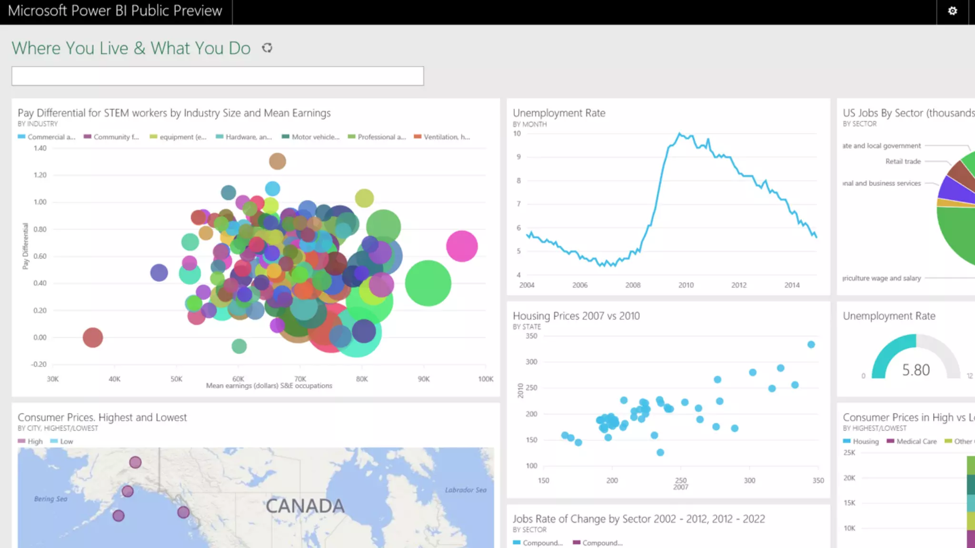975x548 pixels.
Task: Open the settings gear icon
Action: pos(952,11)
